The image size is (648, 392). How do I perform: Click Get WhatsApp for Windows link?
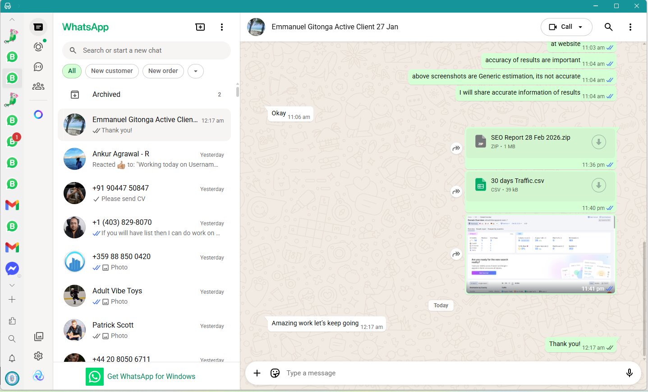pyautogui.click(x=151, y=377)
